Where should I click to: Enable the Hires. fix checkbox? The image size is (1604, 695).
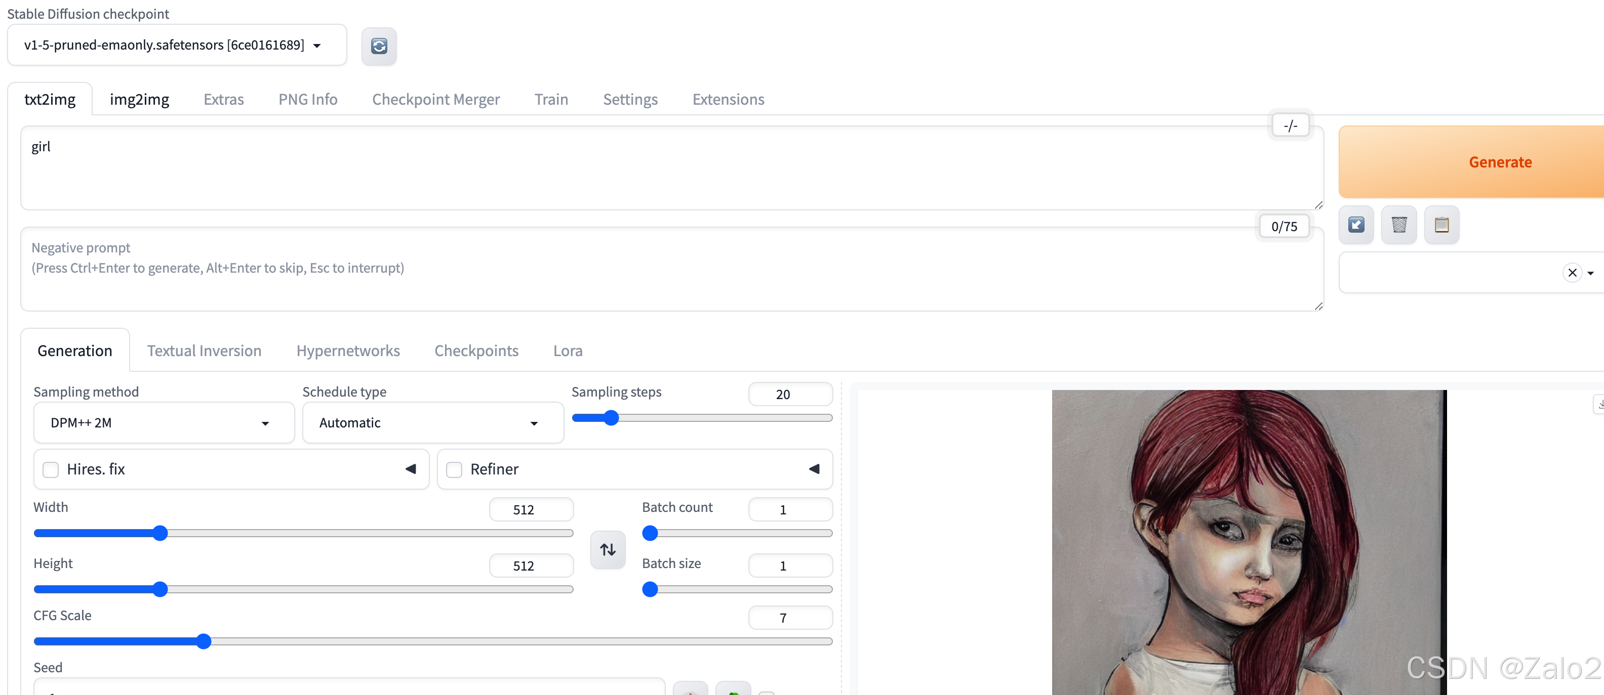[x=51, y=469]
